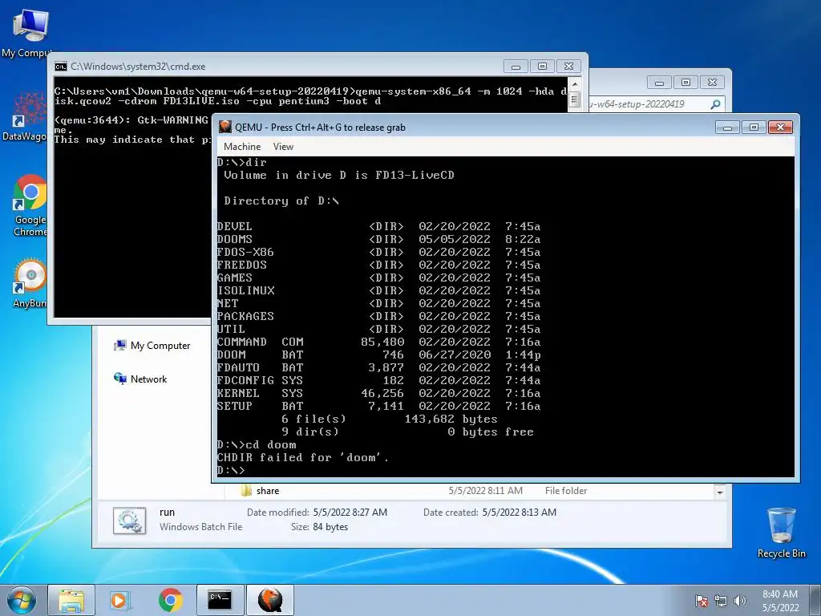
Task: Maximize the cmd.exe window
Action: pyautogui.click(x=542, y=67)
